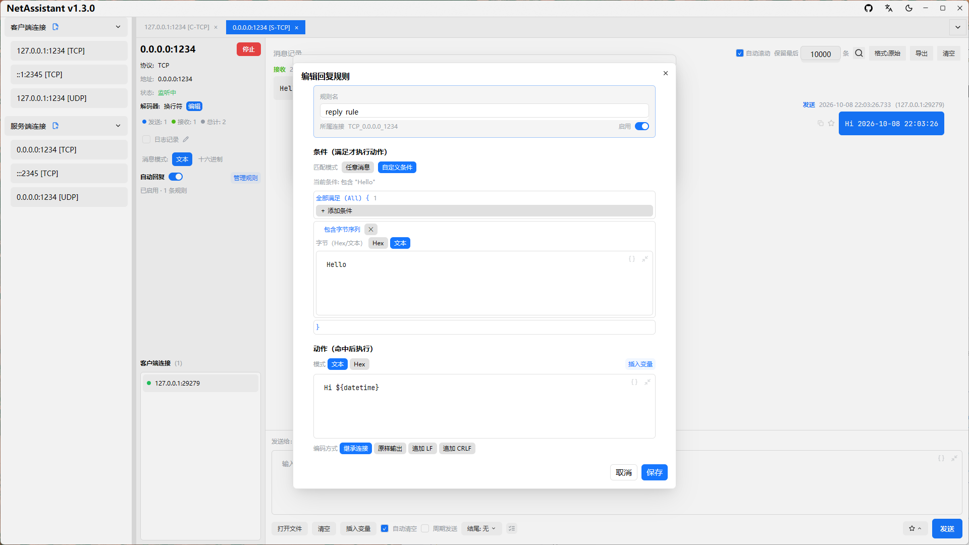969x545 pixels.
Task: Click 插入变量 in the action section
Action: click(640, 364)
